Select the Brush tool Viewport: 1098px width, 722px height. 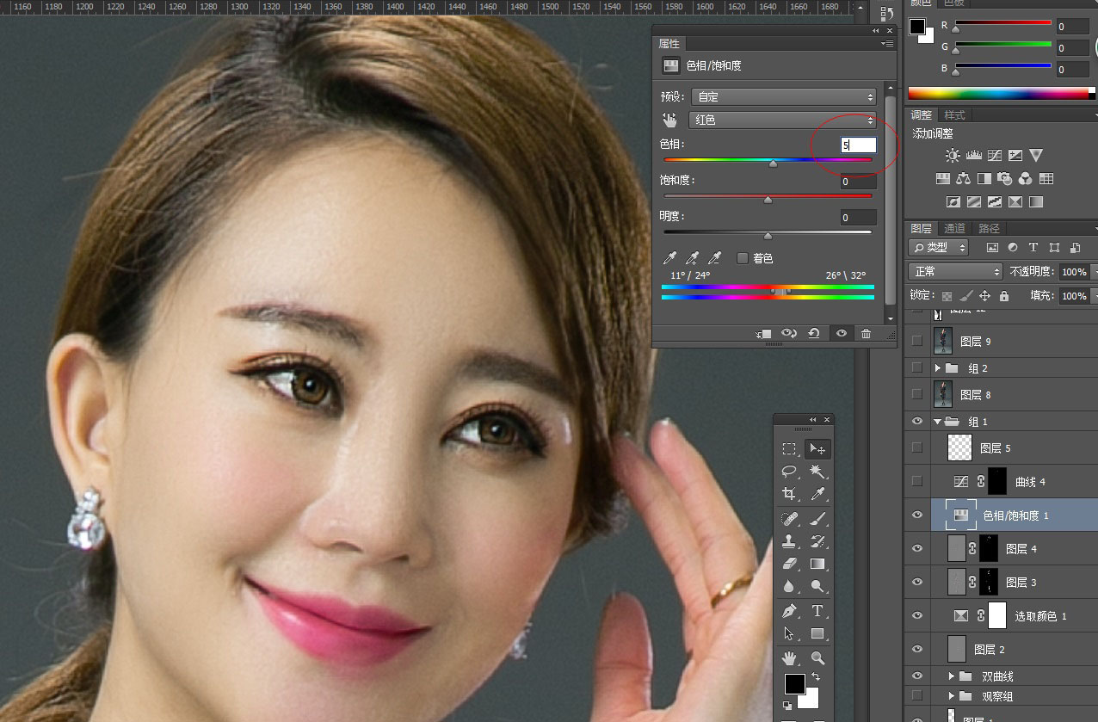tap(817, 519)
